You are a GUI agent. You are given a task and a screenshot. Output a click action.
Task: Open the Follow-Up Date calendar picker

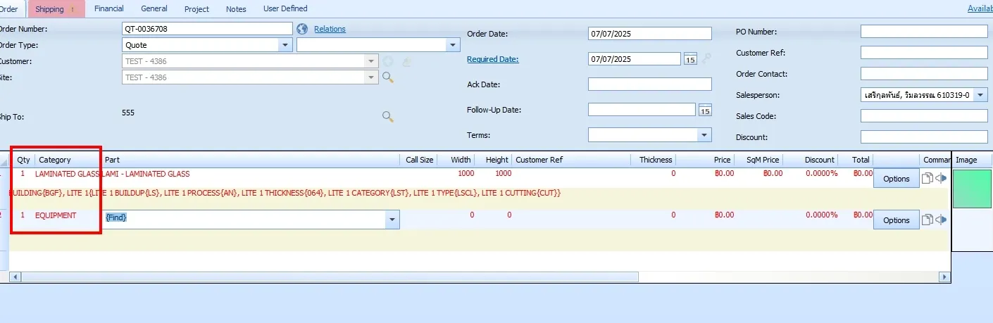pos(705,110)
